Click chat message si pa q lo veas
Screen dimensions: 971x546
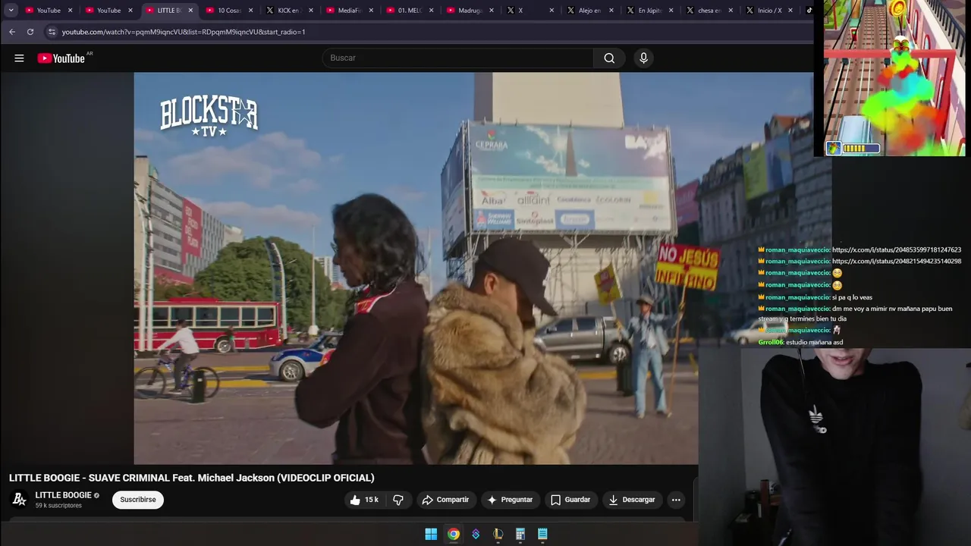point(815,297)
